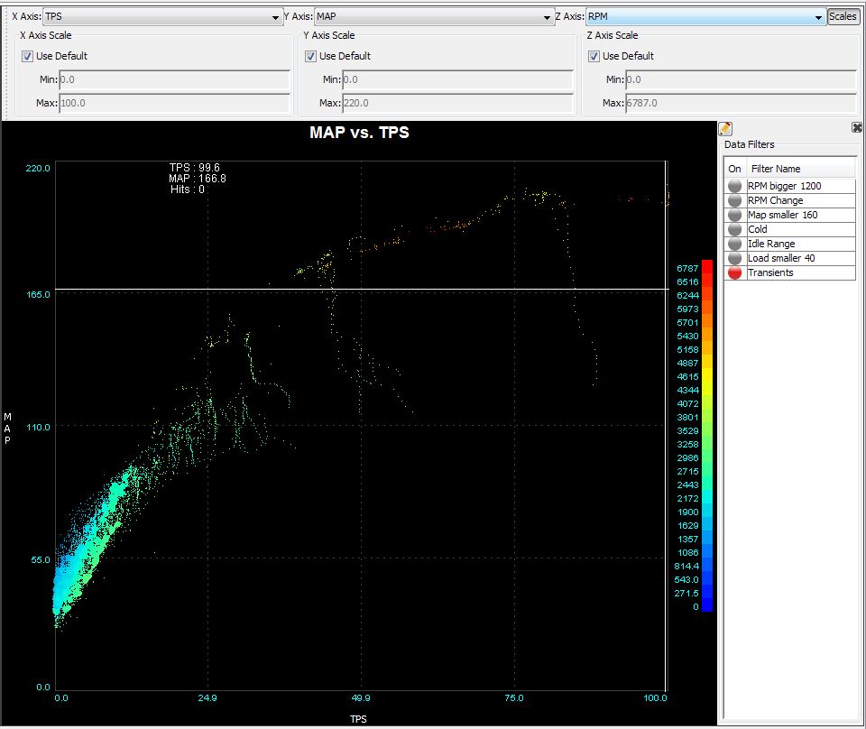The image size is (866, 729).
Task: Open the Y Axis MAP dropdown
Action: [x=548, y=17]
